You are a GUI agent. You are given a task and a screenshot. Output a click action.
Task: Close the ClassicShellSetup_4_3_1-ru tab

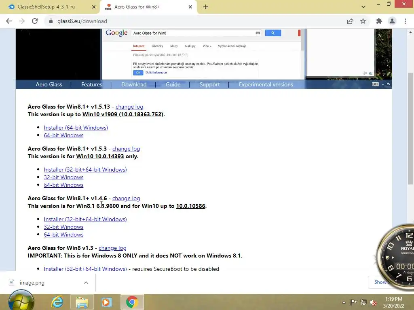click(x=94, y=7)
